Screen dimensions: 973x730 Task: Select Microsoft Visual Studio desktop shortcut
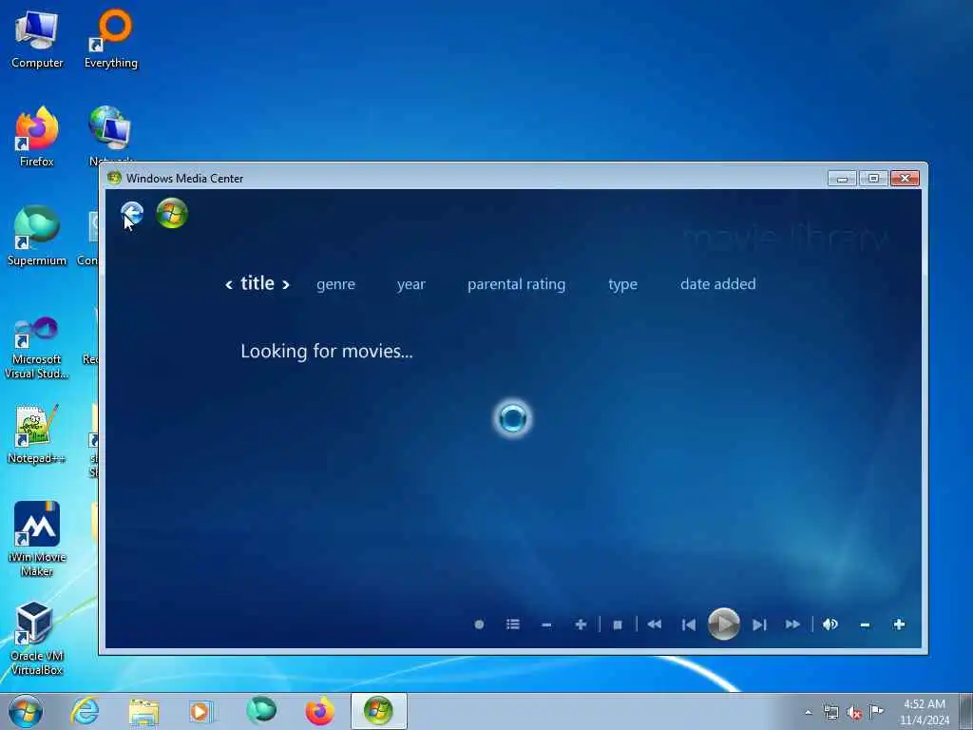pyautogui.click(x=37, y=348)
